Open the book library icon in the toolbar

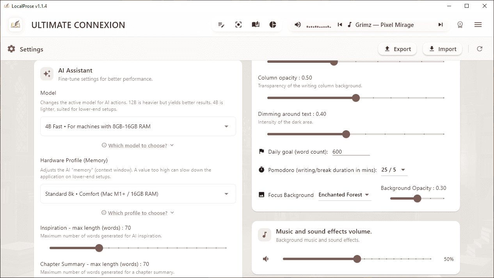pyautogui.click(x=256, y=24)
